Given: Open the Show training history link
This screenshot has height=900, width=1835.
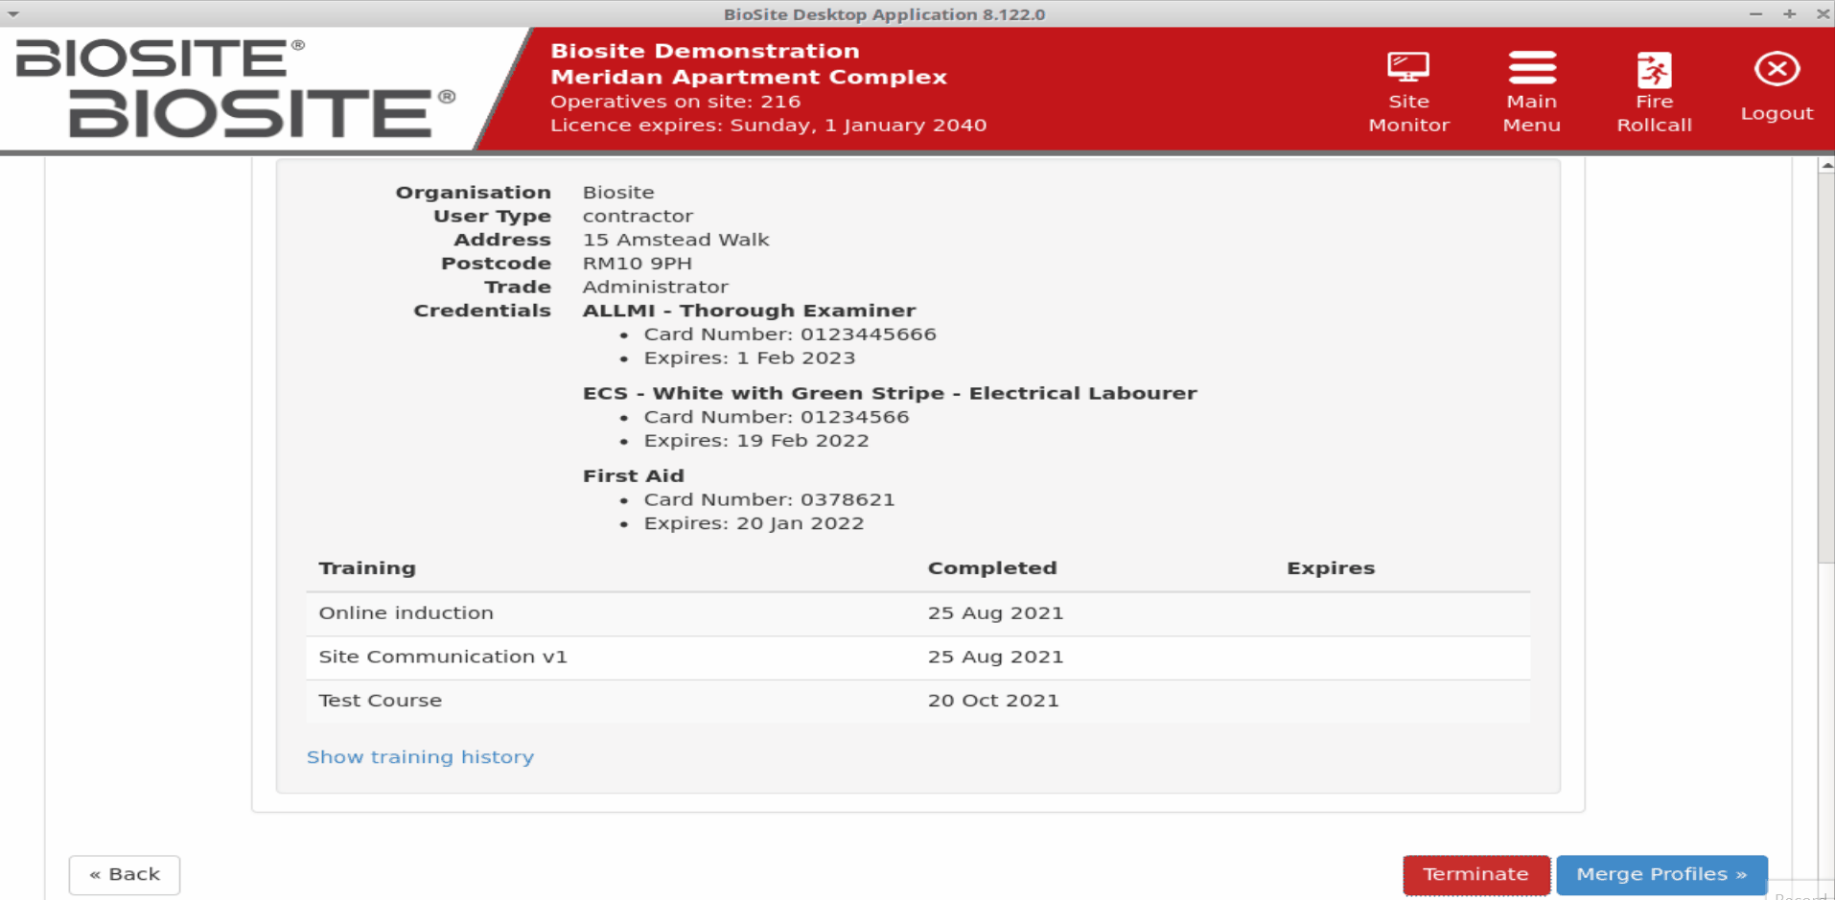Looking at the screenshot, I should point(420,757).
